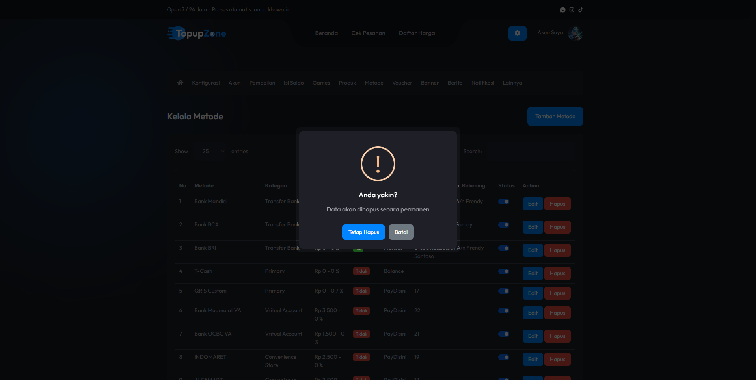Open Beranda in the top navigation
Image resolution: width=756 pixels, height=380 pixels.
pos(326,33)
